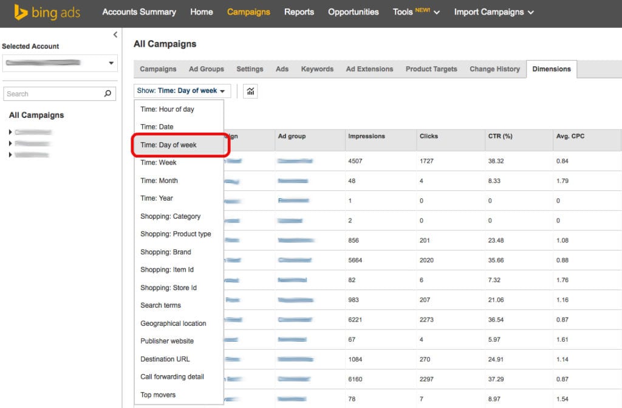Open the chart view icon

250,91
